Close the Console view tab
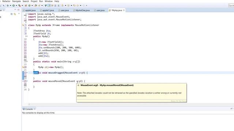This screenshot has height=131, width=234. [34, 109]
